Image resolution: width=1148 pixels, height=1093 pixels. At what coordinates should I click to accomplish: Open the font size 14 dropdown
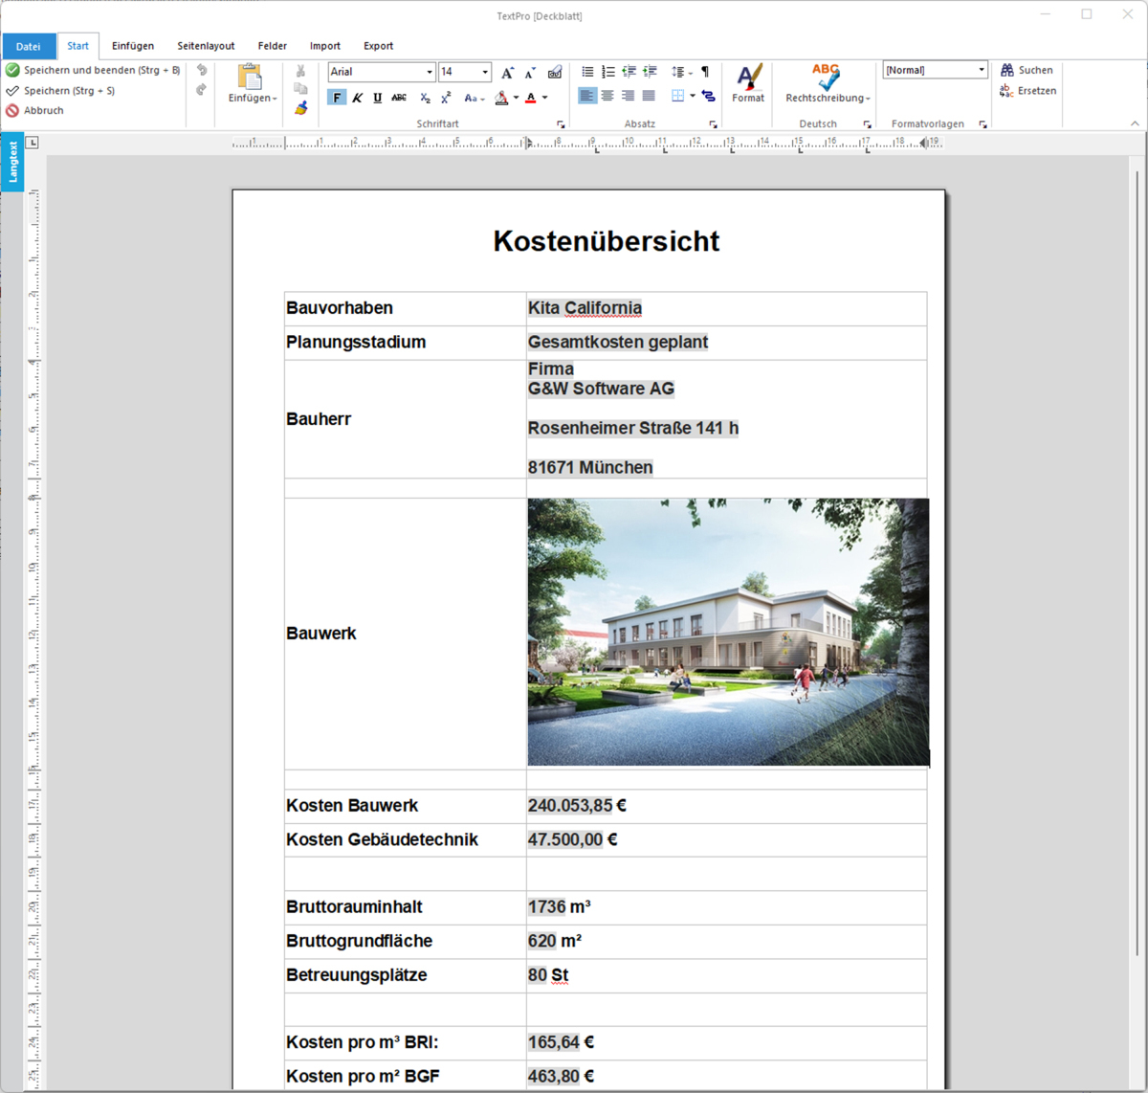485,72
